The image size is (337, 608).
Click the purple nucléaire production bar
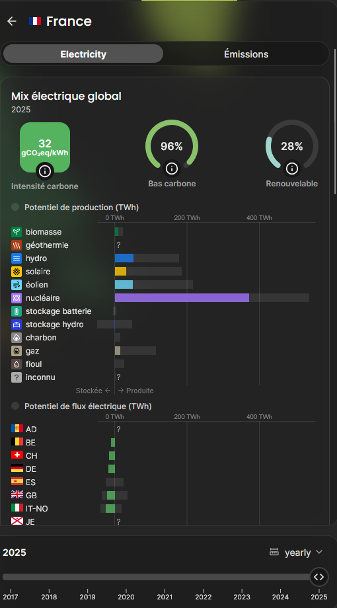coord(182,298)
